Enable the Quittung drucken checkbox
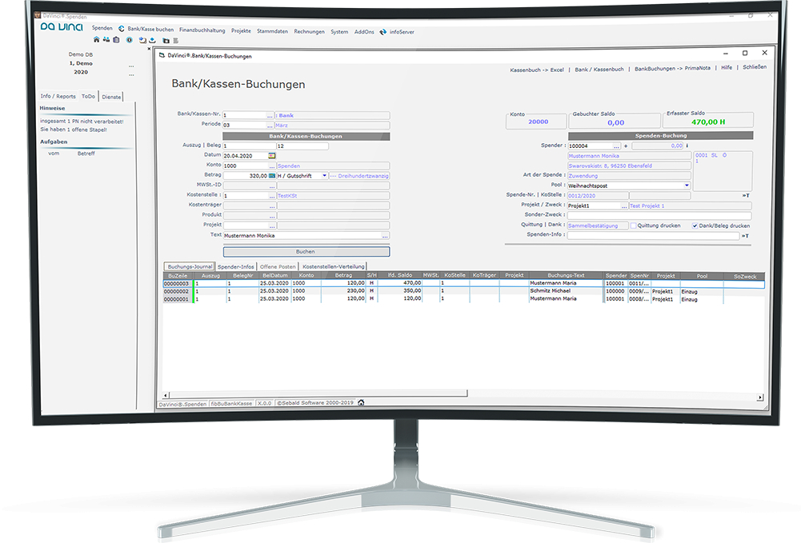The width and height of the screenshot is (801, 543). [634, 226]
